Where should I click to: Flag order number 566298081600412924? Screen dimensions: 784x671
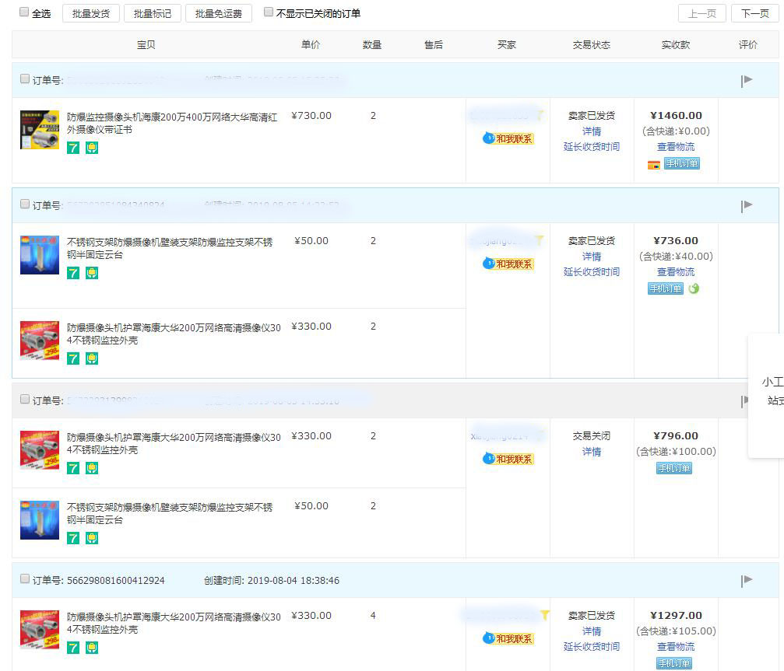click(747, 580)
